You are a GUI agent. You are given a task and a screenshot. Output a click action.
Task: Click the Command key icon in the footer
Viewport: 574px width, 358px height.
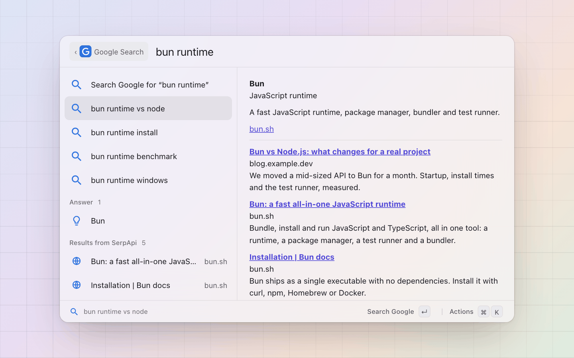coord(484,311)
